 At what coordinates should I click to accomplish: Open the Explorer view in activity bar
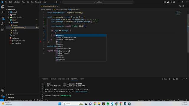(3, 7)
